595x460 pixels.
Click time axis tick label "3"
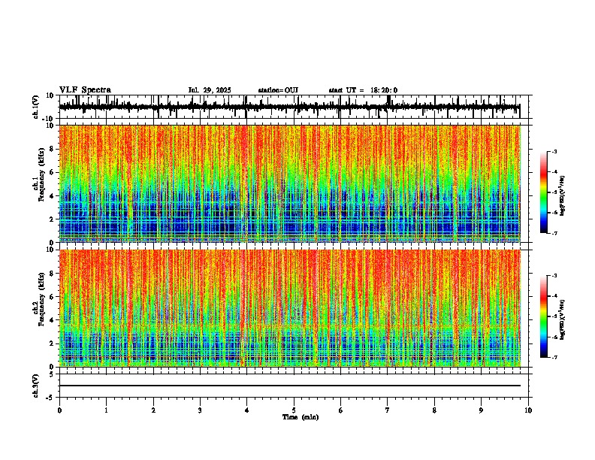(200, 410)
